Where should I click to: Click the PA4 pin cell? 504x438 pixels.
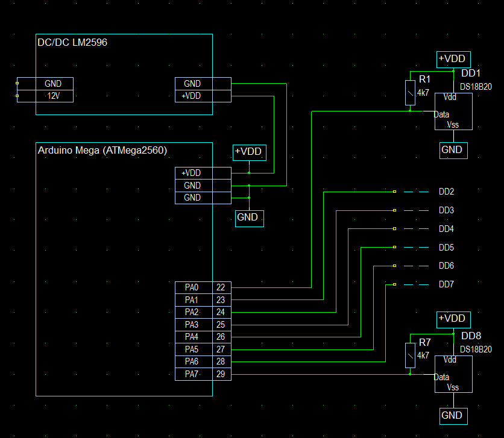click(x=191, y=337)
